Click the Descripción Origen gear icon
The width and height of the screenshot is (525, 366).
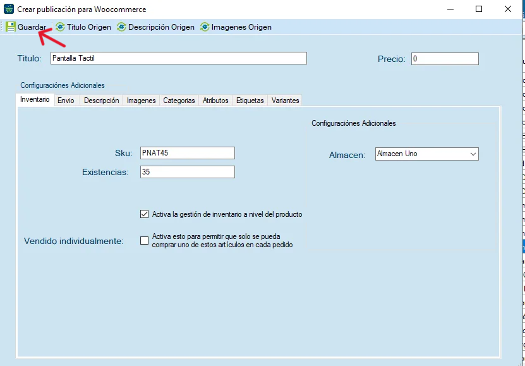coord(121,27)
